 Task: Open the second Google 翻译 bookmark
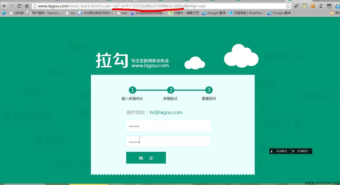click(x=279, y=13)
